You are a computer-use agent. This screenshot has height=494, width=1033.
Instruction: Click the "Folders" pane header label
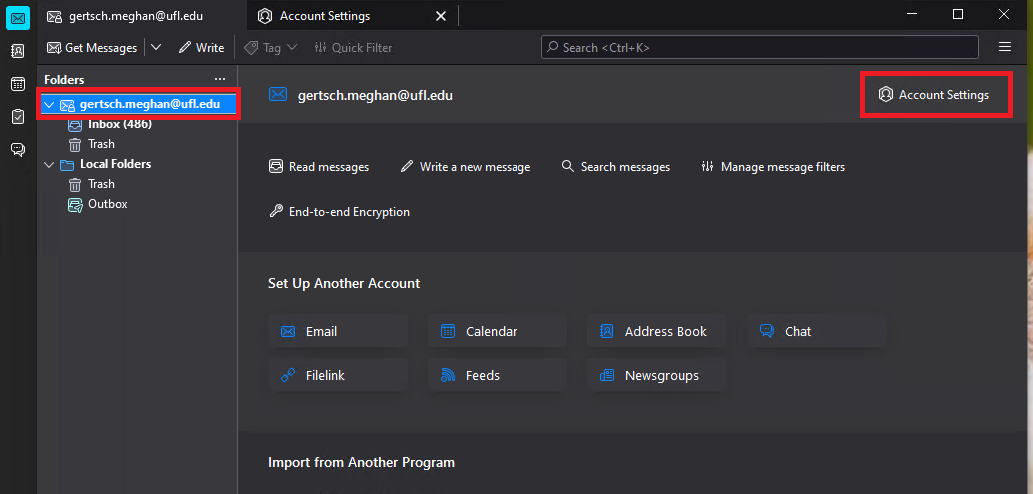pyautogui.click(x=64, y=80)
